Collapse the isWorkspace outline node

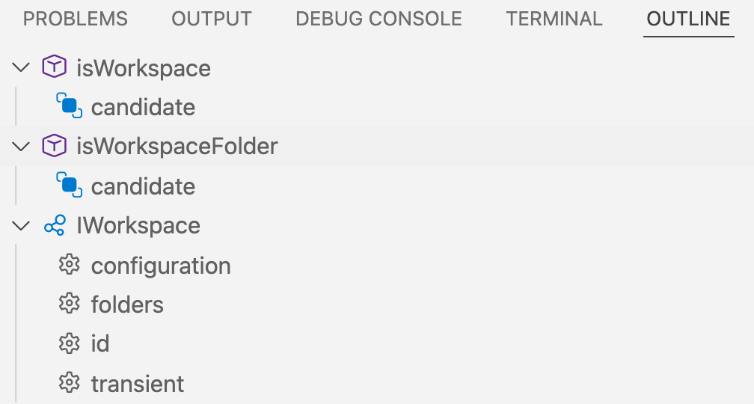pos(21,67)
